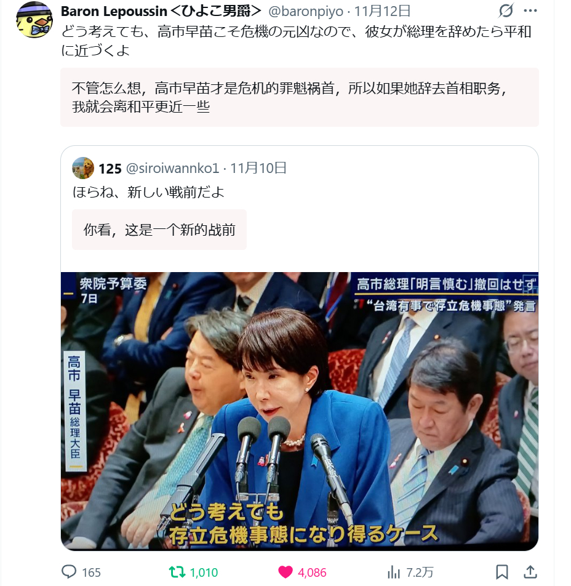Click the 11月10日 quoted post date

coord(258,168)
